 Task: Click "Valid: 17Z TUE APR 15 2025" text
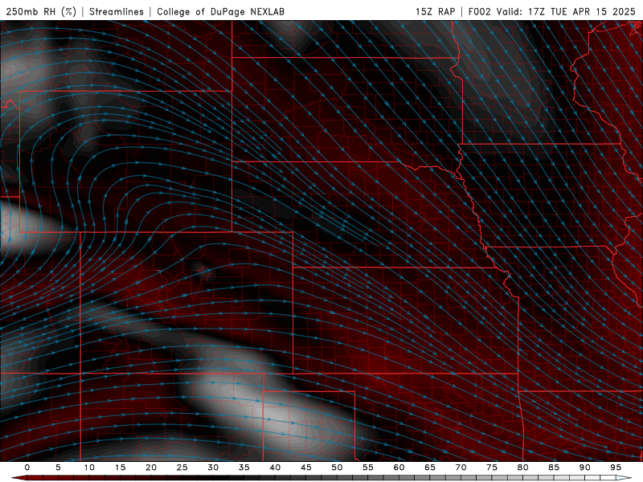click(566, 11)
